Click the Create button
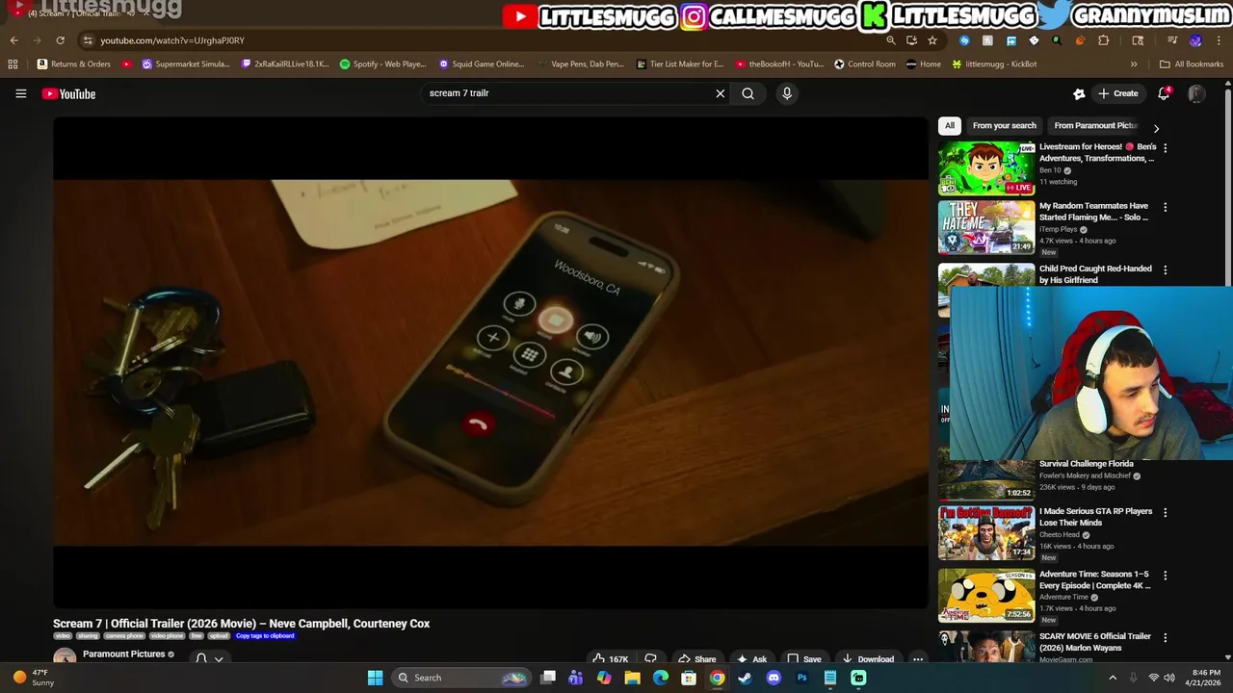The image size is (1233, 693). pyautogui.click(x=1118, y=93)
